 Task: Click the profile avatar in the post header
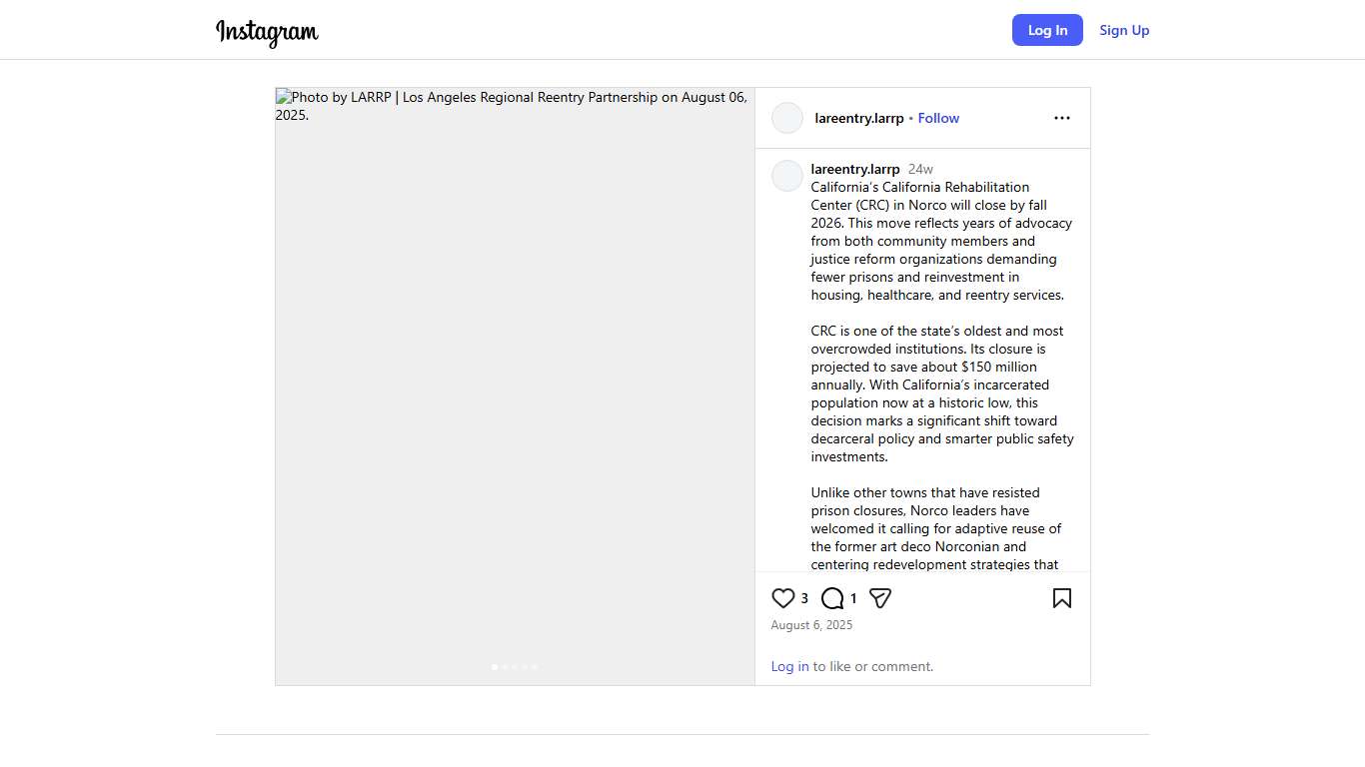(x=787, y=118)
